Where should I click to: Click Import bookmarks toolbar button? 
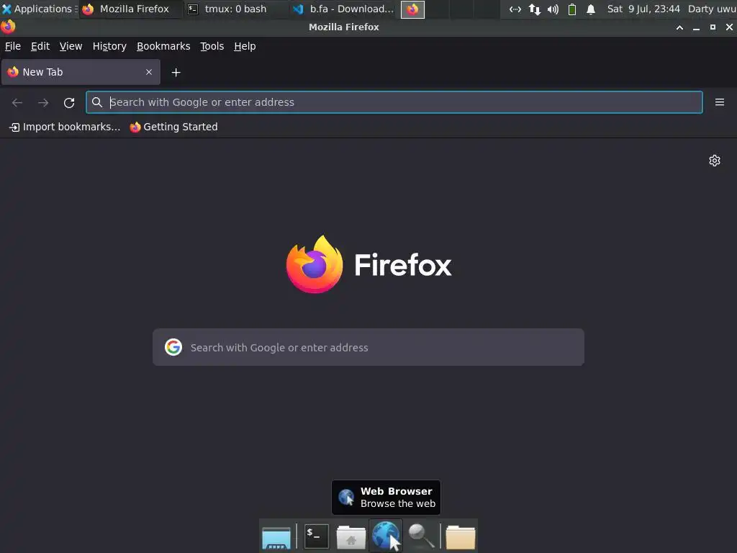(65, 127)
